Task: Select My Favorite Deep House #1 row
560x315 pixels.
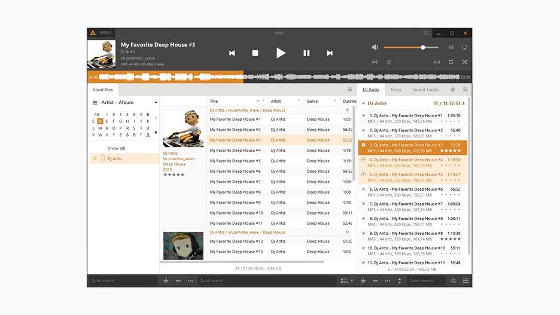Action: pyautogui.click(x=279, y=119)
